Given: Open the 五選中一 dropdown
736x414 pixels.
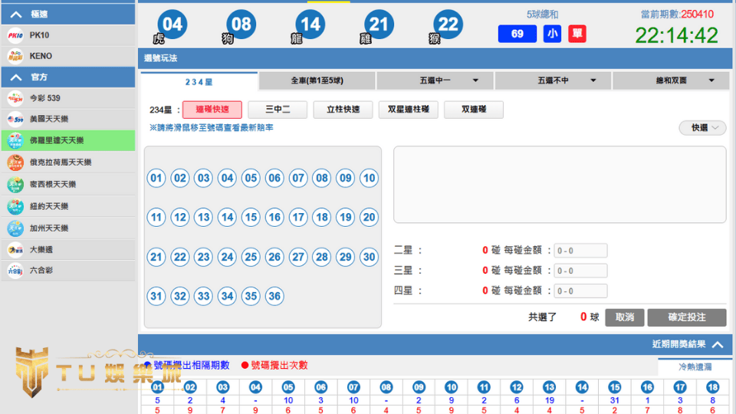Looking at the screenshot, I should point(435,80).
